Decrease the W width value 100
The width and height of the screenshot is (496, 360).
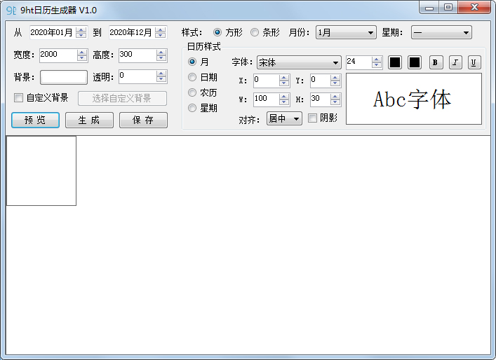point(284,102)
